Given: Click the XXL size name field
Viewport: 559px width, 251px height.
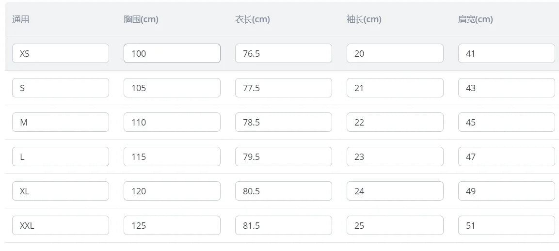Looking at the screenshot, I should pos(61,225).
